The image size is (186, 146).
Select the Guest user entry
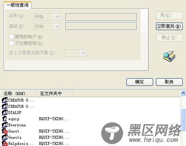click(x=14, y=131)
